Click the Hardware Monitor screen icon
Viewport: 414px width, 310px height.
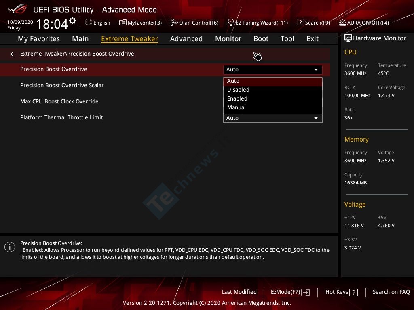tap(348, 38)
